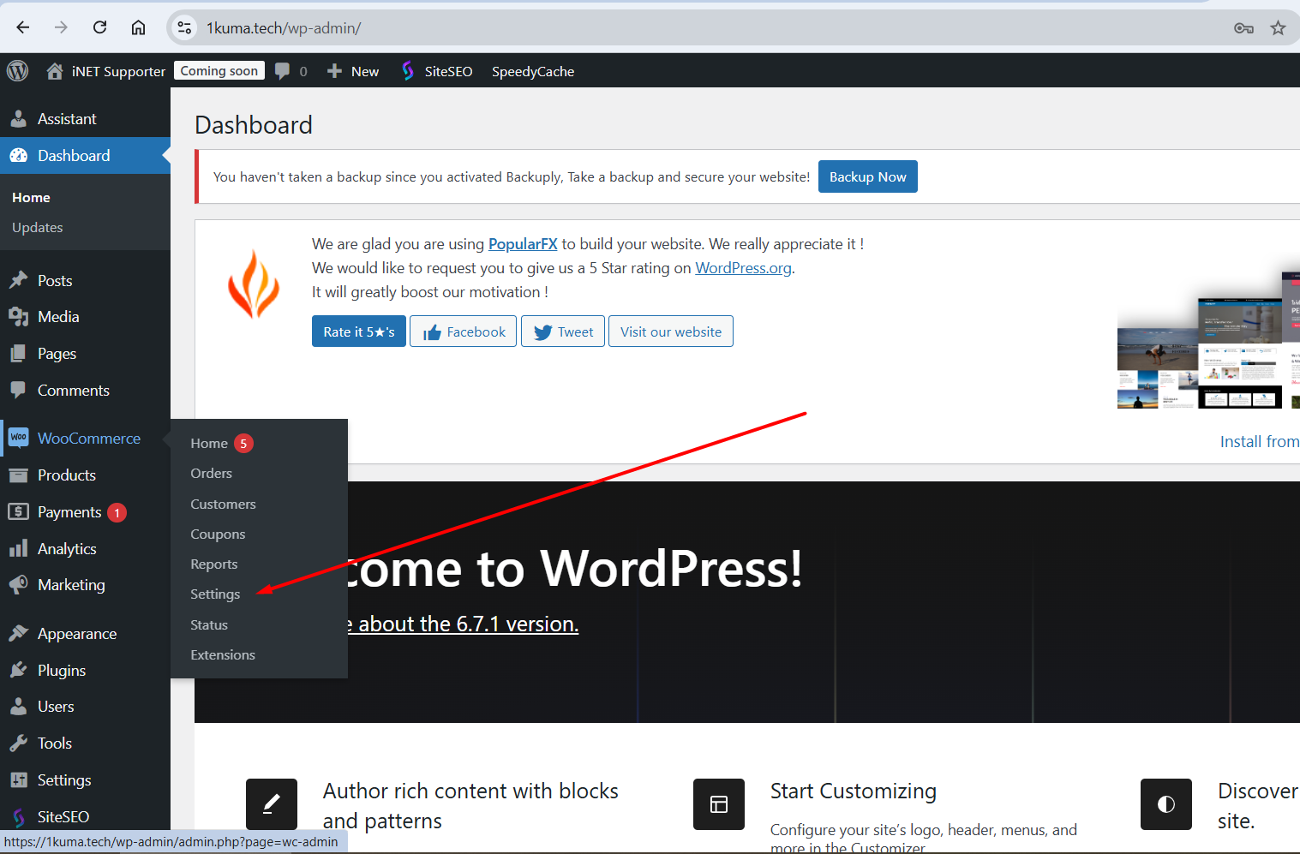Open WooCommerce Status submenu item

pyautogui.click(x=209, y=625)
